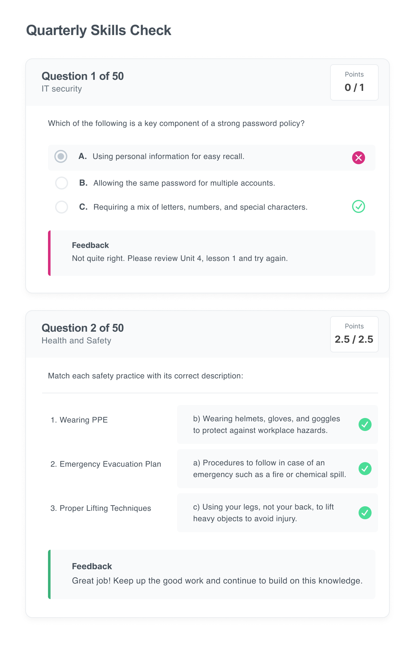Screen dimensions: 415x651
Task: Select the radio button for option A
Action: point(61,157)
